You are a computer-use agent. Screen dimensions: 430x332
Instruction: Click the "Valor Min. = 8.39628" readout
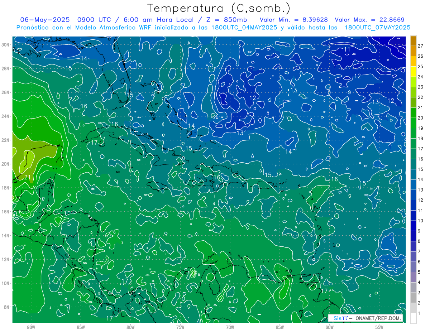(294, 20)
